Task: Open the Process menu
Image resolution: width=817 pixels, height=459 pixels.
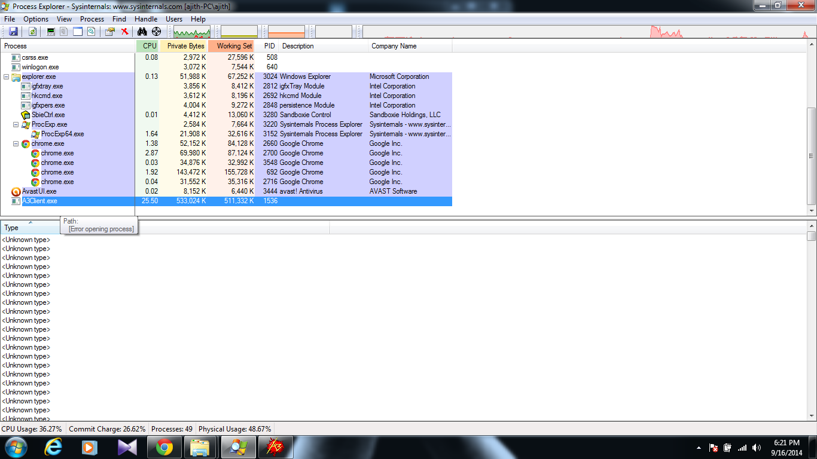Action: (x=92, y=19)
